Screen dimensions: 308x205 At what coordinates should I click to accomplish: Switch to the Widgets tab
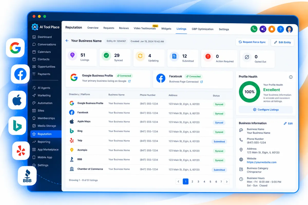(166, 29)
